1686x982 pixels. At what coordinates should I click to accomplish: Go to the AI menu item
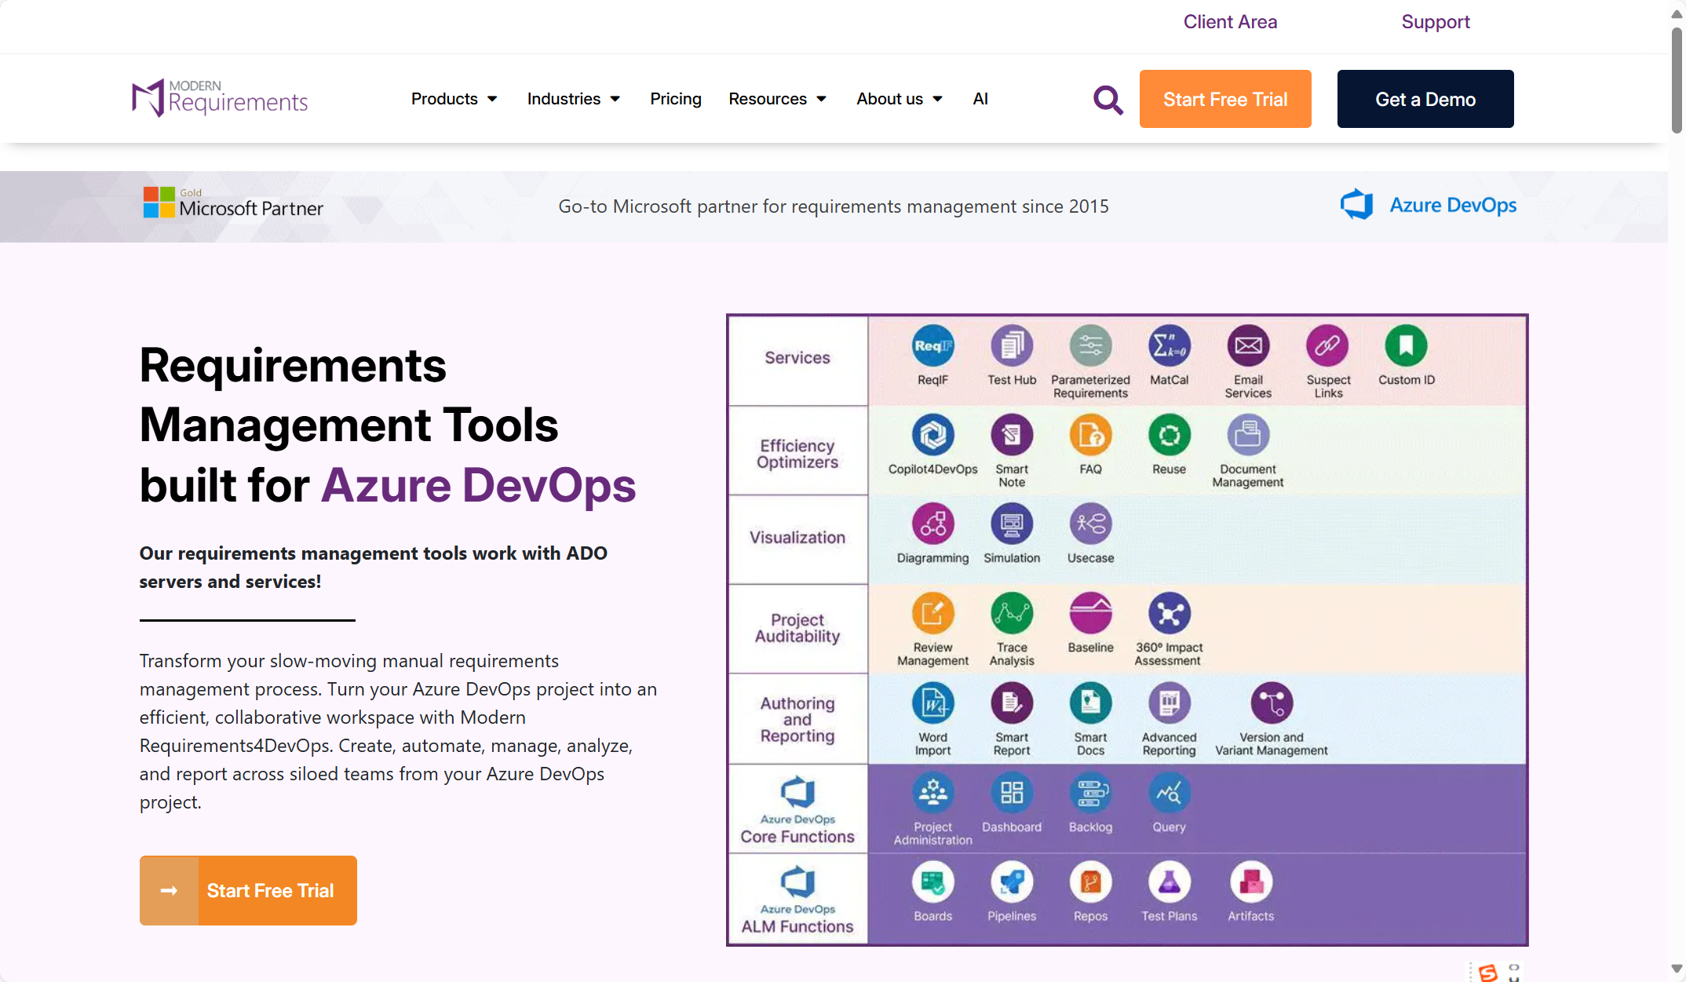pyautogui.click(x=980, y=99)
